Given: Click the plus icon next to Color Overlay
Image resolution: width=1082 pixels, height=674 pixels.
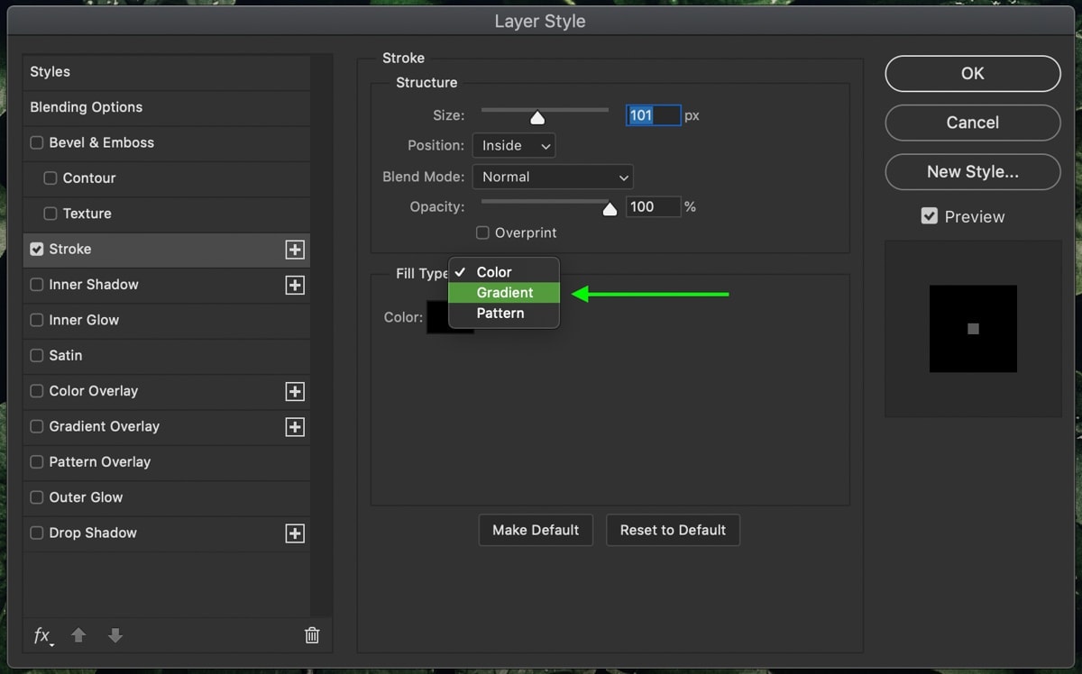Looking at the screenshot, I should (x=295, y=391).
